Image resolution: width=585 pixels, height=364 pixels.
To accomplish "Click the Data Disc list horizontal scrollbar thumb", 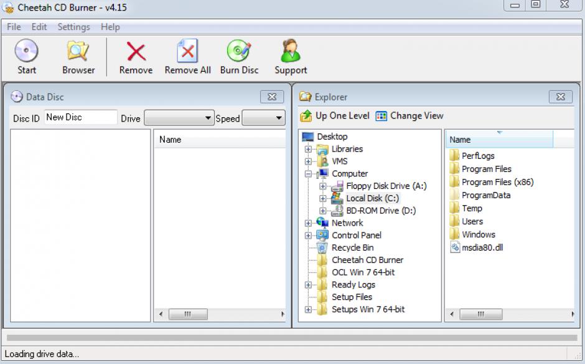I will (188, 314).
